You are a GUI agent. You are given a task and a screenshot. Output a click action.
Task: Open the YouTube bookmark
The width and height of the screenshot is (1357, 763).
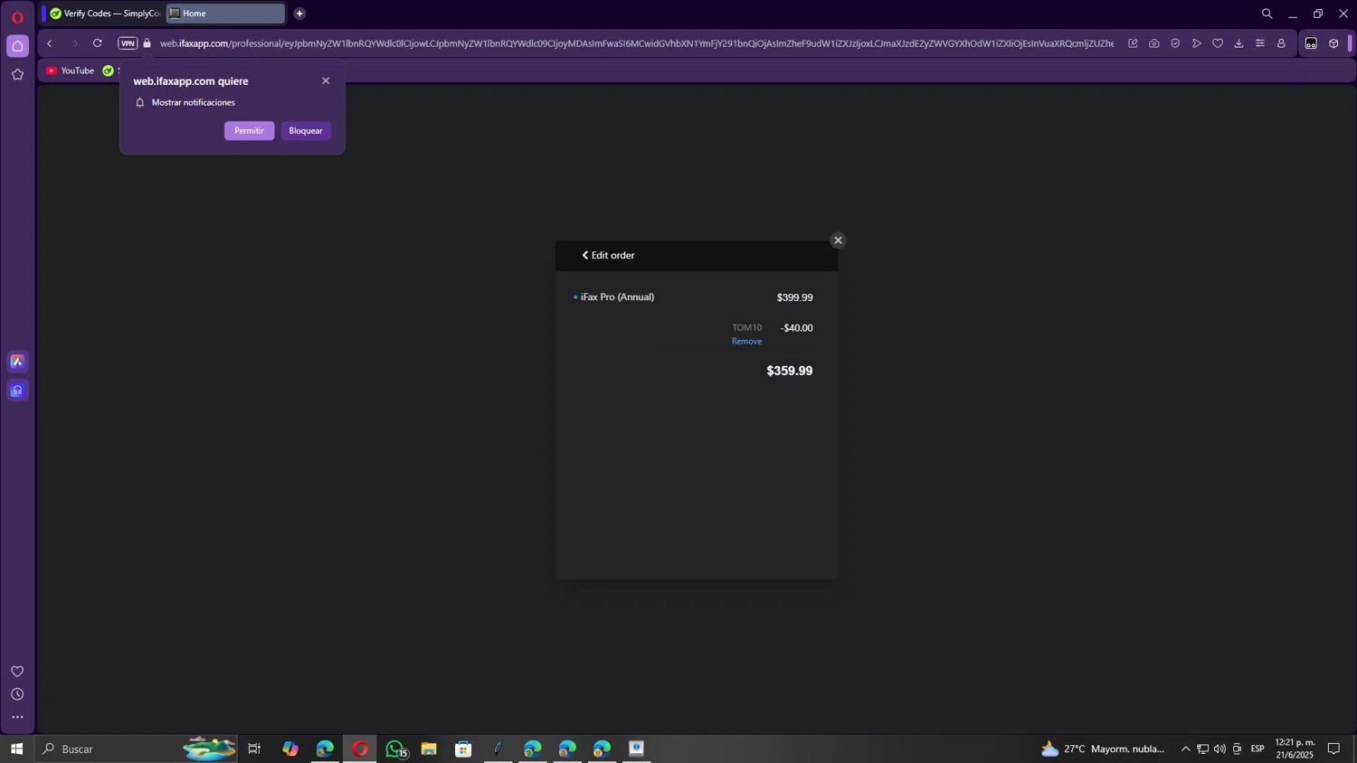pos(71,71)
